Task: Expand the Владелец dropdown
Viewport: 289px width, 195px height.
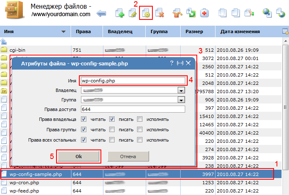Action: coord(181,90)
